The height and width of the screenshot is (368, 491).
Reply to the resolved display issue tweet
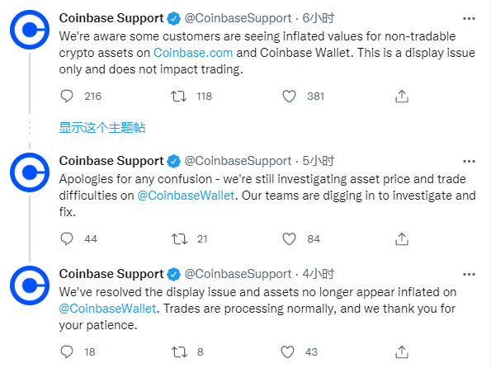(x=67, y=352)
